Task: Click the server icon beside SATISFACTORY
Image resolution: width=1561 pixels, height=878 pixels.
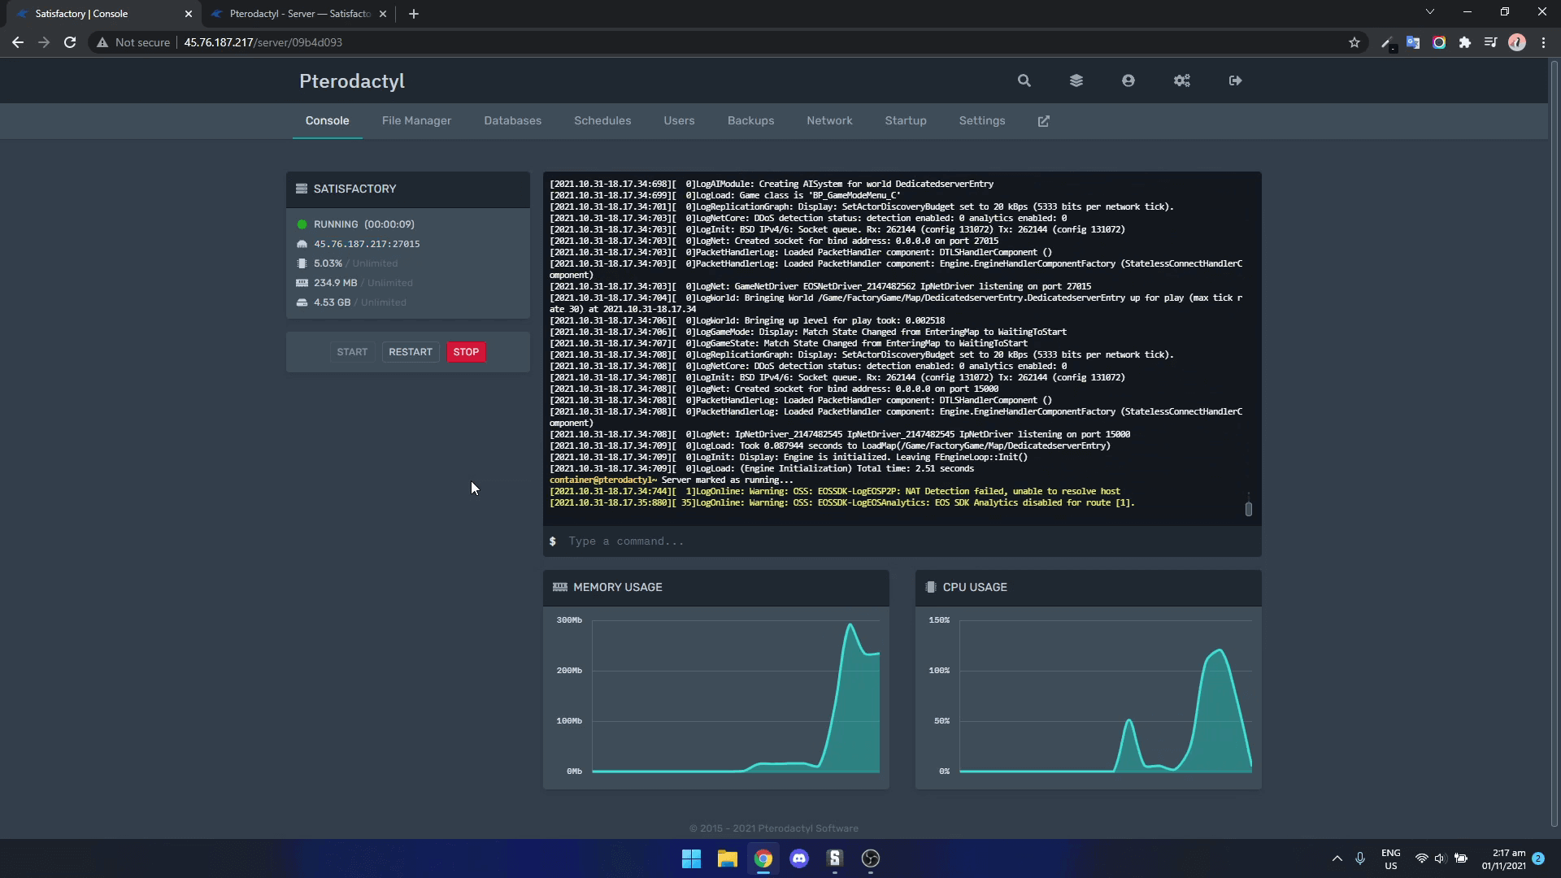Action: 302,189
